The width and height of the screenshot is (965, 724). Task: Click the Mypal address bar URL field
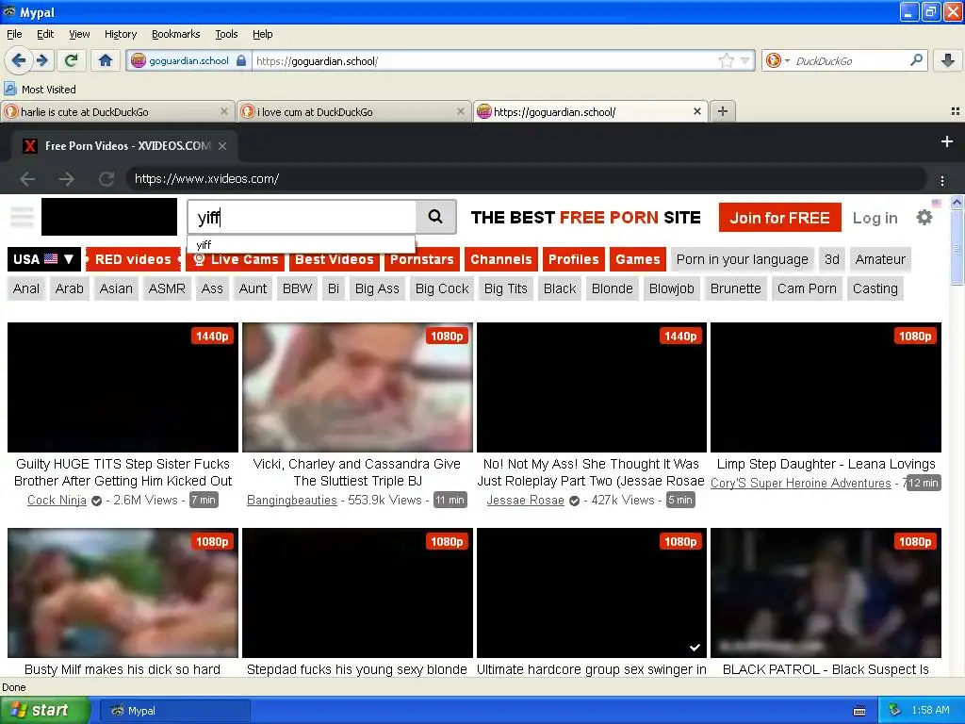(485, 60)
